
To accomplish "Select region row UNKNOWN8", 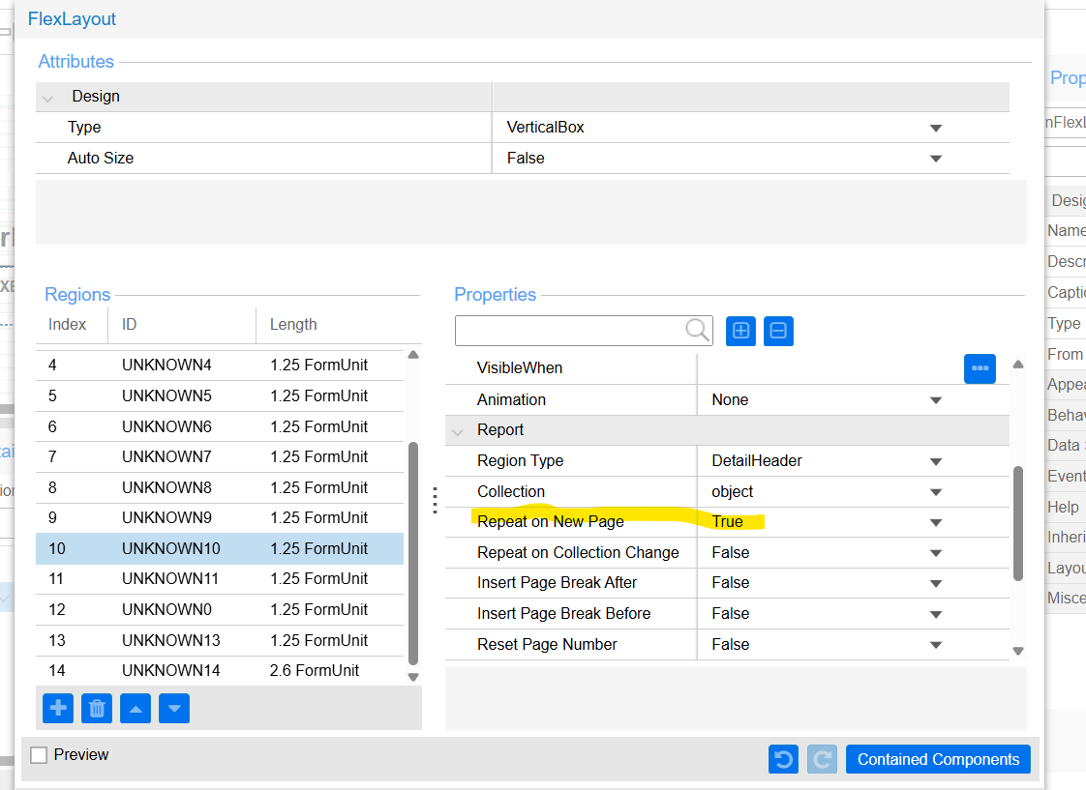I will tap(220, 487).
